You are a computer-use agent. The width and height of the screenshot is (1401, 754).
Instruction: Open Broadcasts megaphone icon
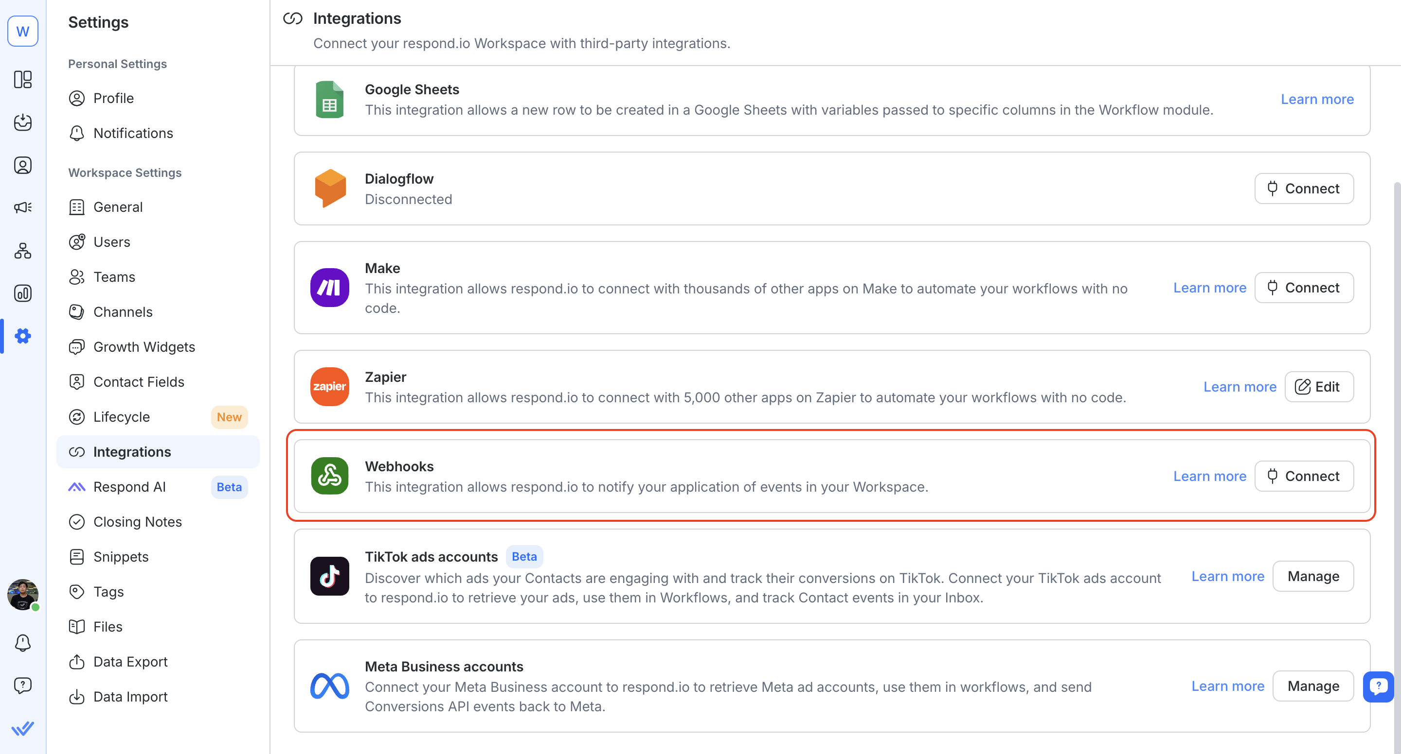(23, 207)
